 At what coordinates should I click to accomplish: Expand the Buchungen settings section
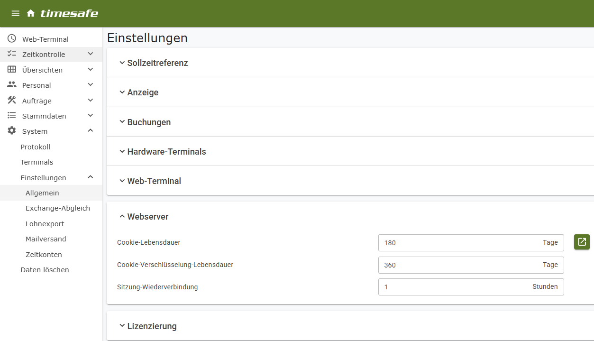coord(149,122)
